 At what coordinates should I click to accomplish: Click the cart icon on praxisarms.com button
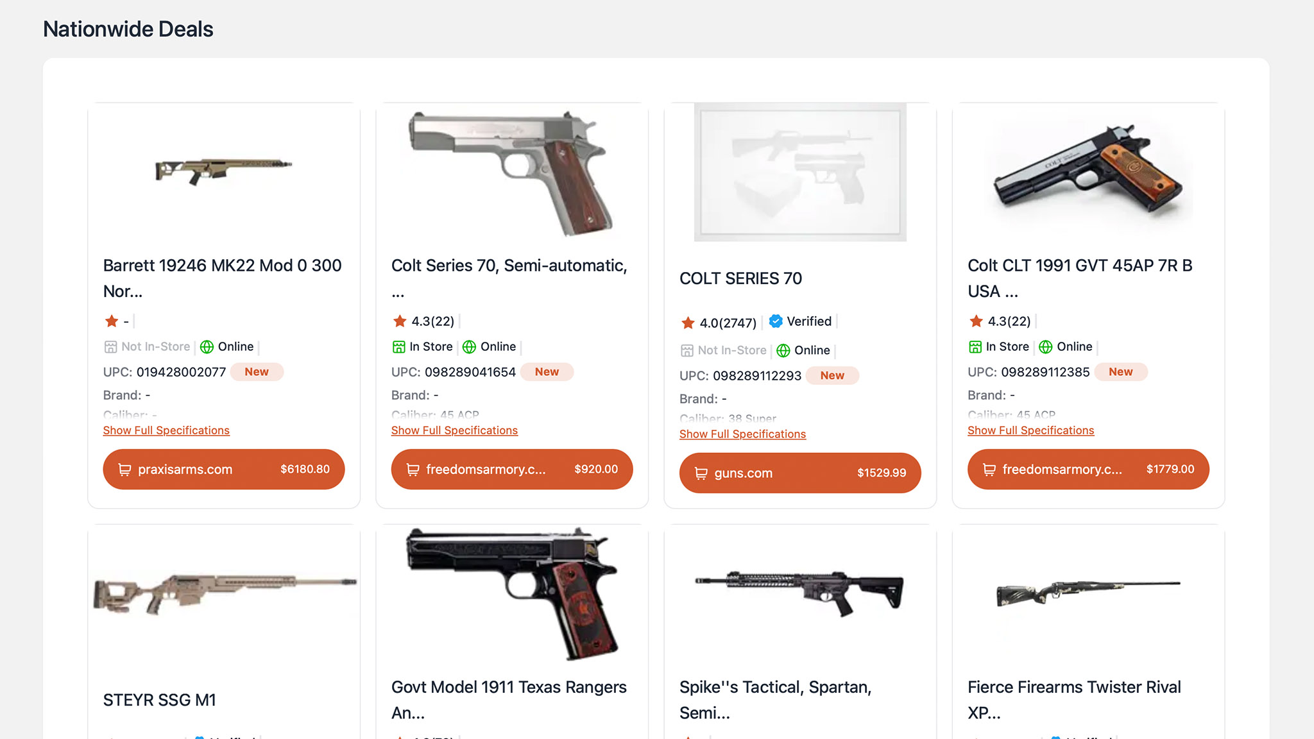(x=126, y=469)
